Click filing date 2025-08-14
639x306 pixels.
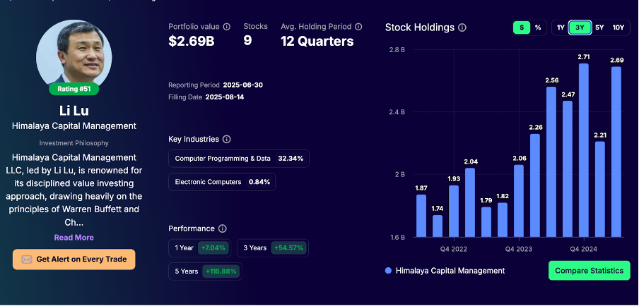225,97
